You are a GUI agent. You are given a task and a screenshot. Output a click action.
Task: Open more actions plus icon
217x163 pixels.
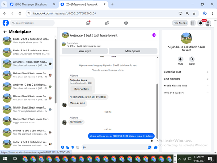point(62,147)
